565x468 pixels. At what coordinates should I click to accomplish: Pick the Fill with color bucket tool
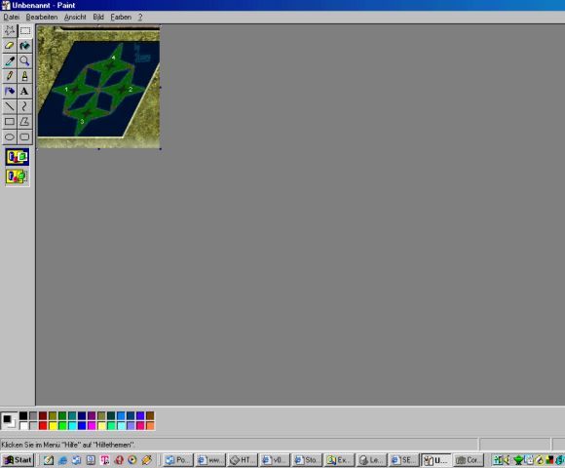point(25,46)
